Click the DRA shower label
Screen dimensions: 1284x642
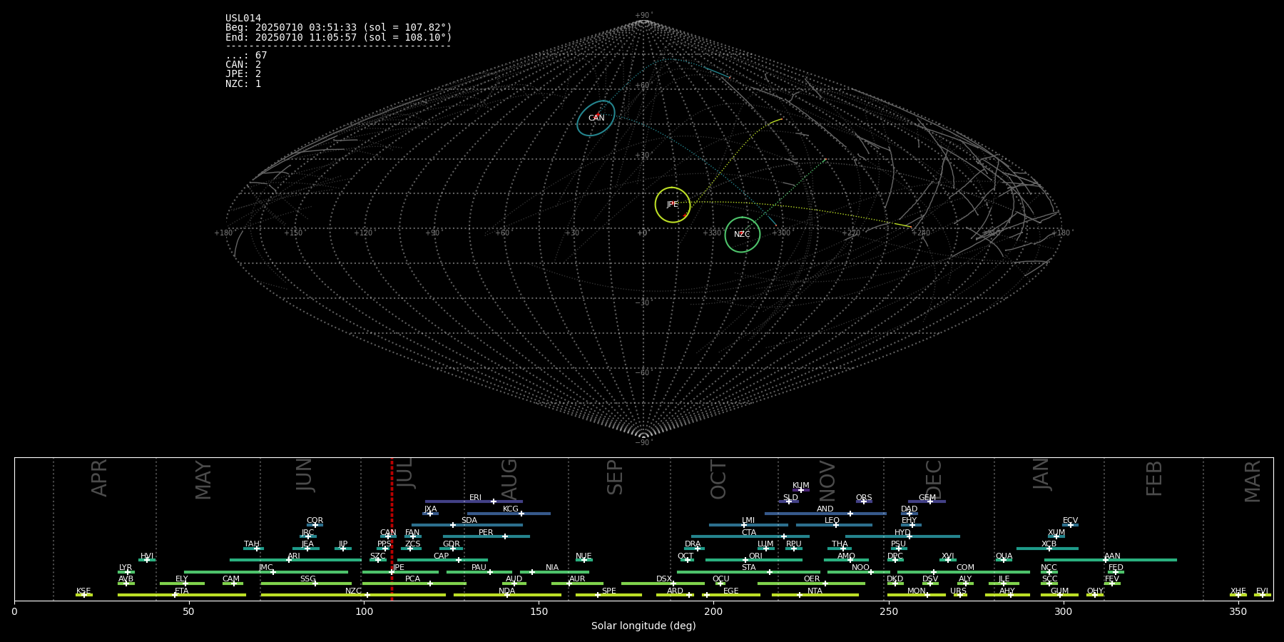point(693,544)
